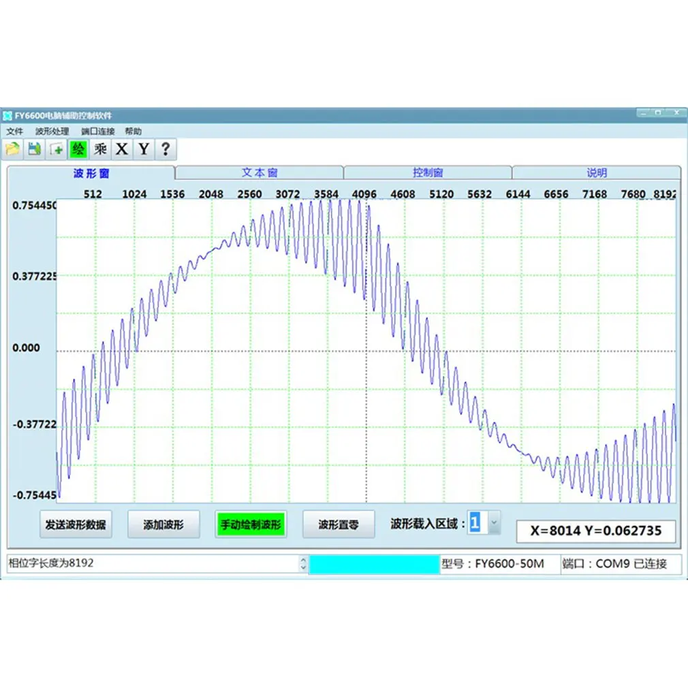Toggle the green 手动绘制波形 button
Viewport: 688px width, 688px height.
point(251,525)
